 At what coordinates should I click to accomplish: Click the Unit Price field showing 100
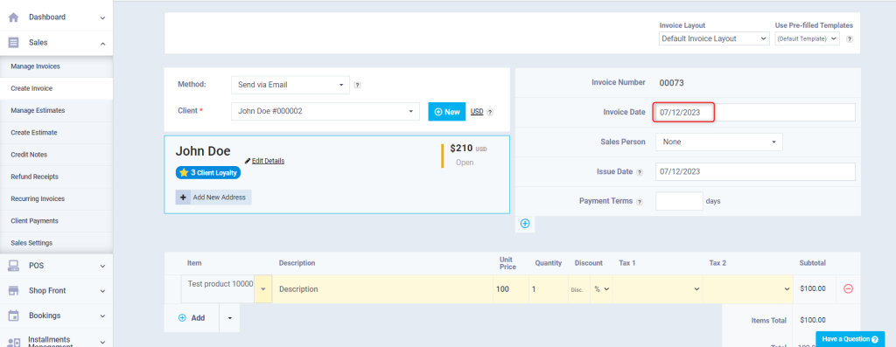tap(511, 289)
